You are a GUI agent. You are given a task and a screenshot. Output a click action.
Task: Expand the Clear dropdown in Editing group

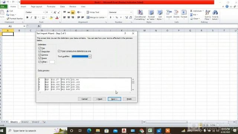coord(199,19)
